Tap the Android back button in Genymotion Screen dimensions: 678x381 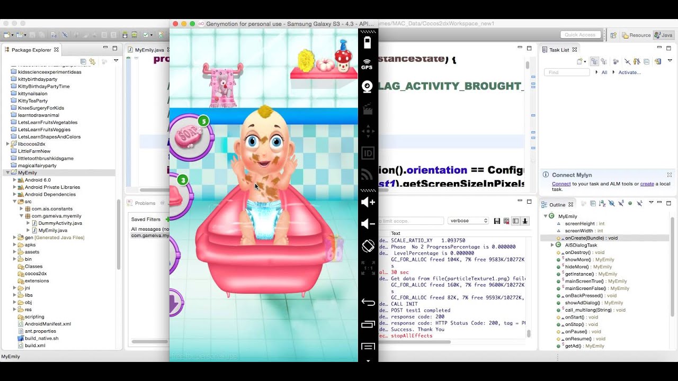tap(368, 302)
